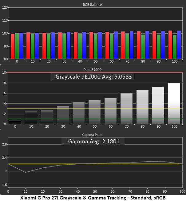Click the DeltaE bar at grayscale 0
This screenshot has height=201, width=186.
coord(15,122)
